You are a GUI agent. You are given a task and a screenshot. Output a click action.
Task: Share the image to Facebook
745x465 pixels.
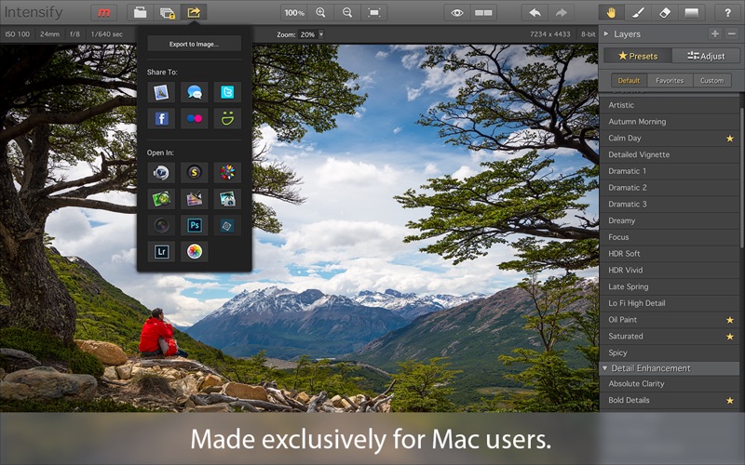coord(161,119)
